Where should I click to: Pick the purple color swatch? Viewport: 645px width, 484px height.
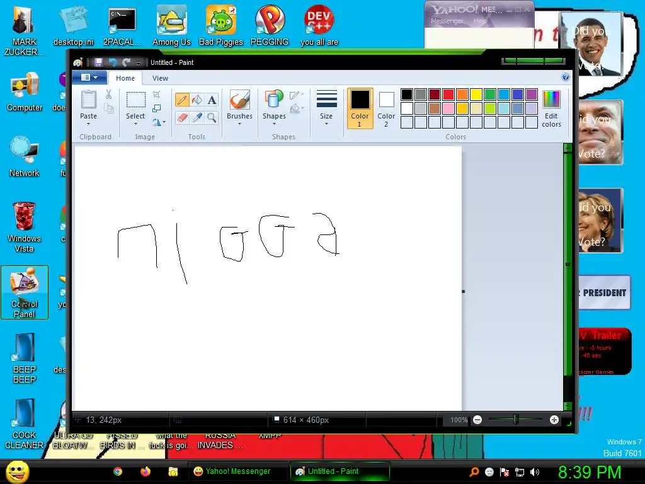[x=532, y=95]
